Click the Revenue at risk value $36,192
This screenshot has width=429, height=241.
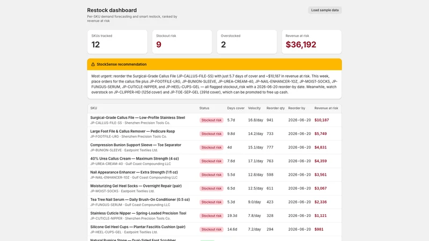tap(301, 44)
